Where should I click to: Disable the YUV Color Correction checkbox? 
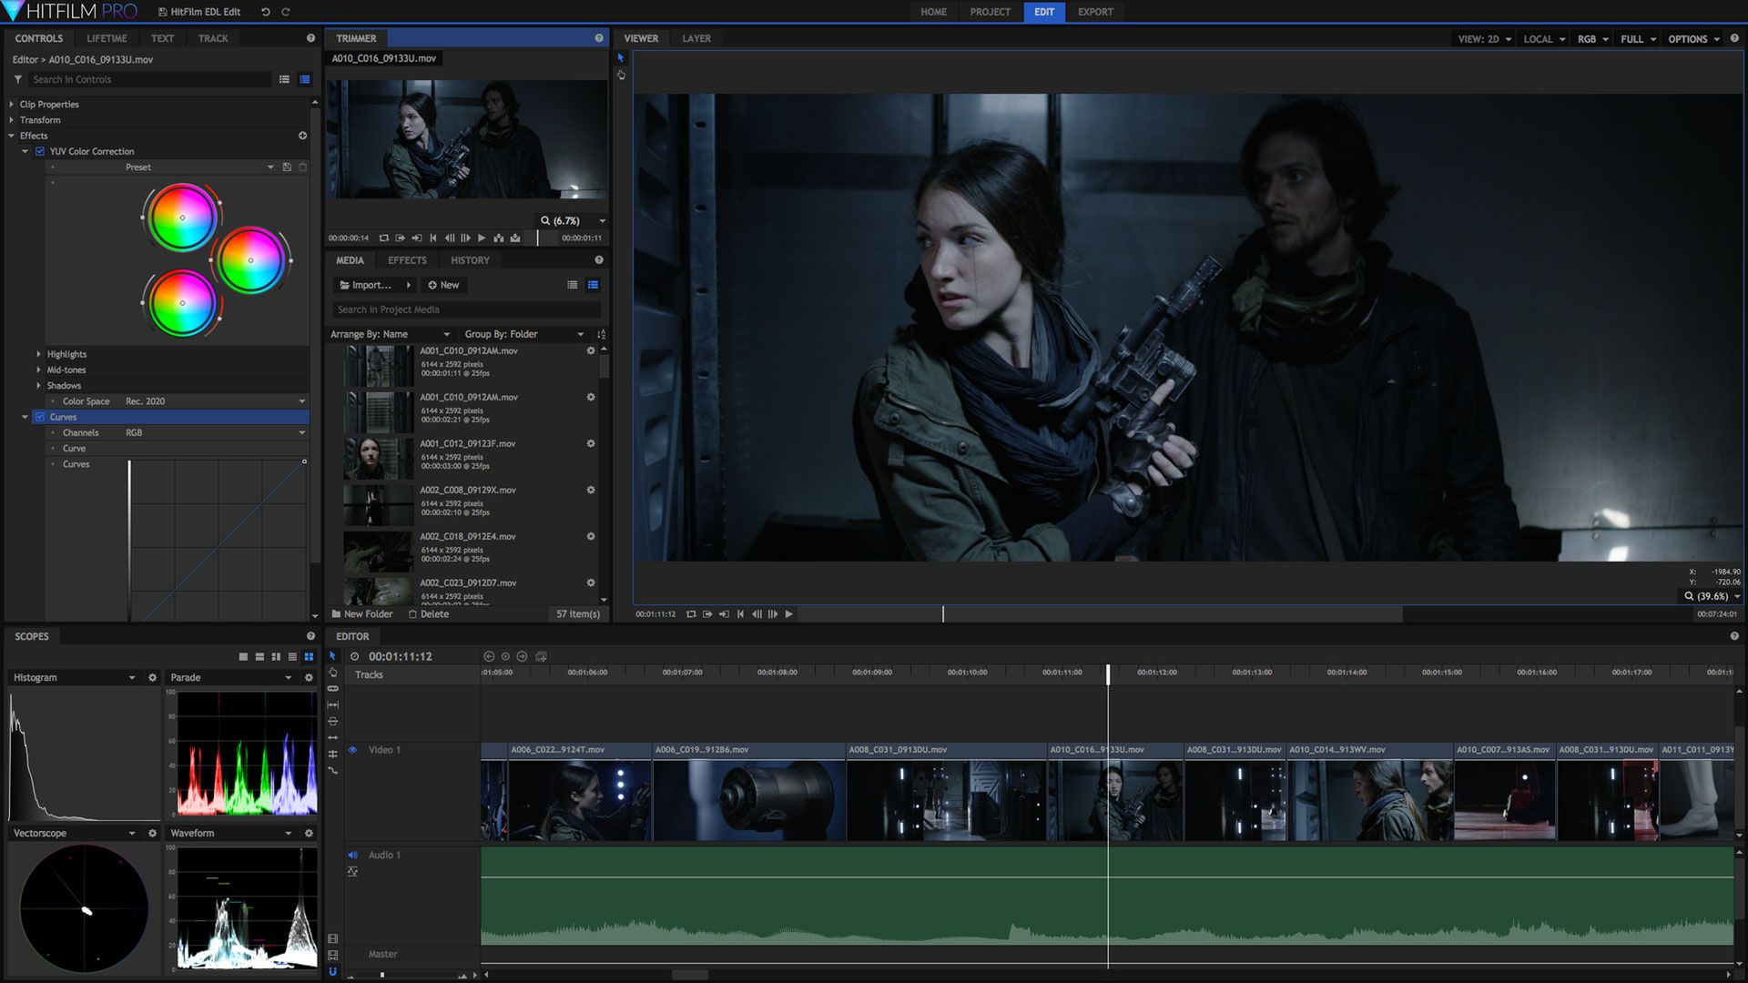coord(40,151)
